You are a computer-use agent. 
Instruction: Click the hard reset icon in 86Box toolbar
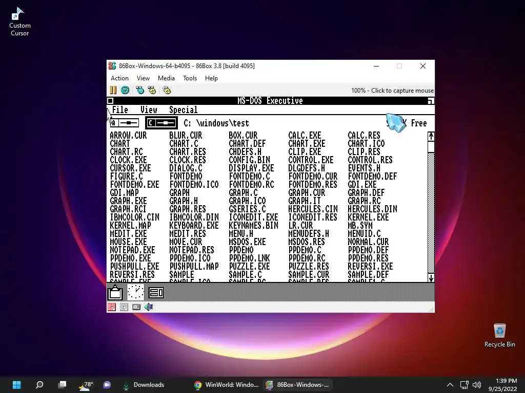coord(125,90)
